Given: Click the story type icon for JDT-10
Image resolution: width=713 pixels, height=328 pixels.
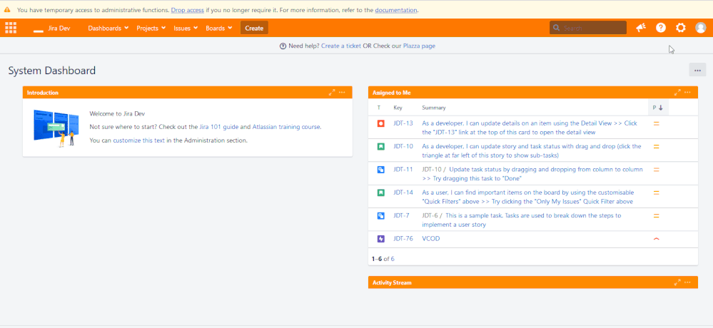Looking at the screenshot, I should coord(381,146).
